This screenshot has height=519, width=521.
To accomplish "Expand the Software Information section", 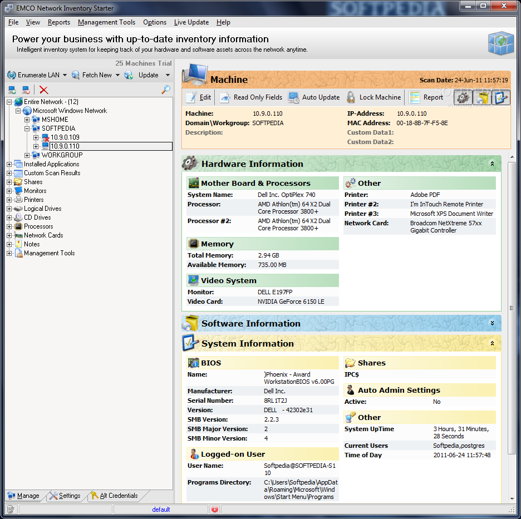I will pos(492,323).
